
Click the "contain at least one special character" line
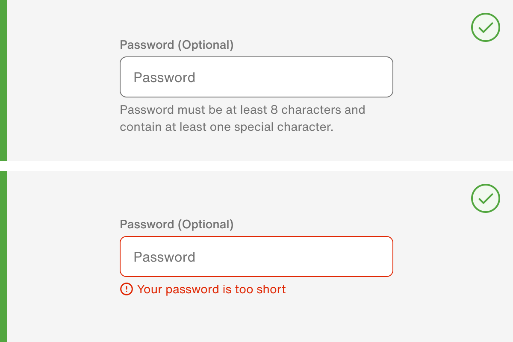[226, 127]
